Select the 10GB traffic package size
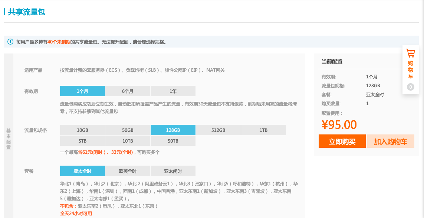The image size is (424, 218). [x=82, y=130]
